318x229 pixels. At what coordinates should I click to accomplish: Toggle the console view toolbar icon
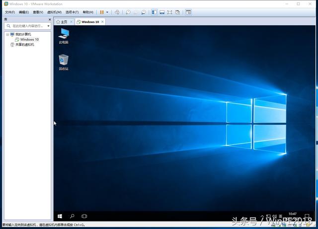pos(188,12)
